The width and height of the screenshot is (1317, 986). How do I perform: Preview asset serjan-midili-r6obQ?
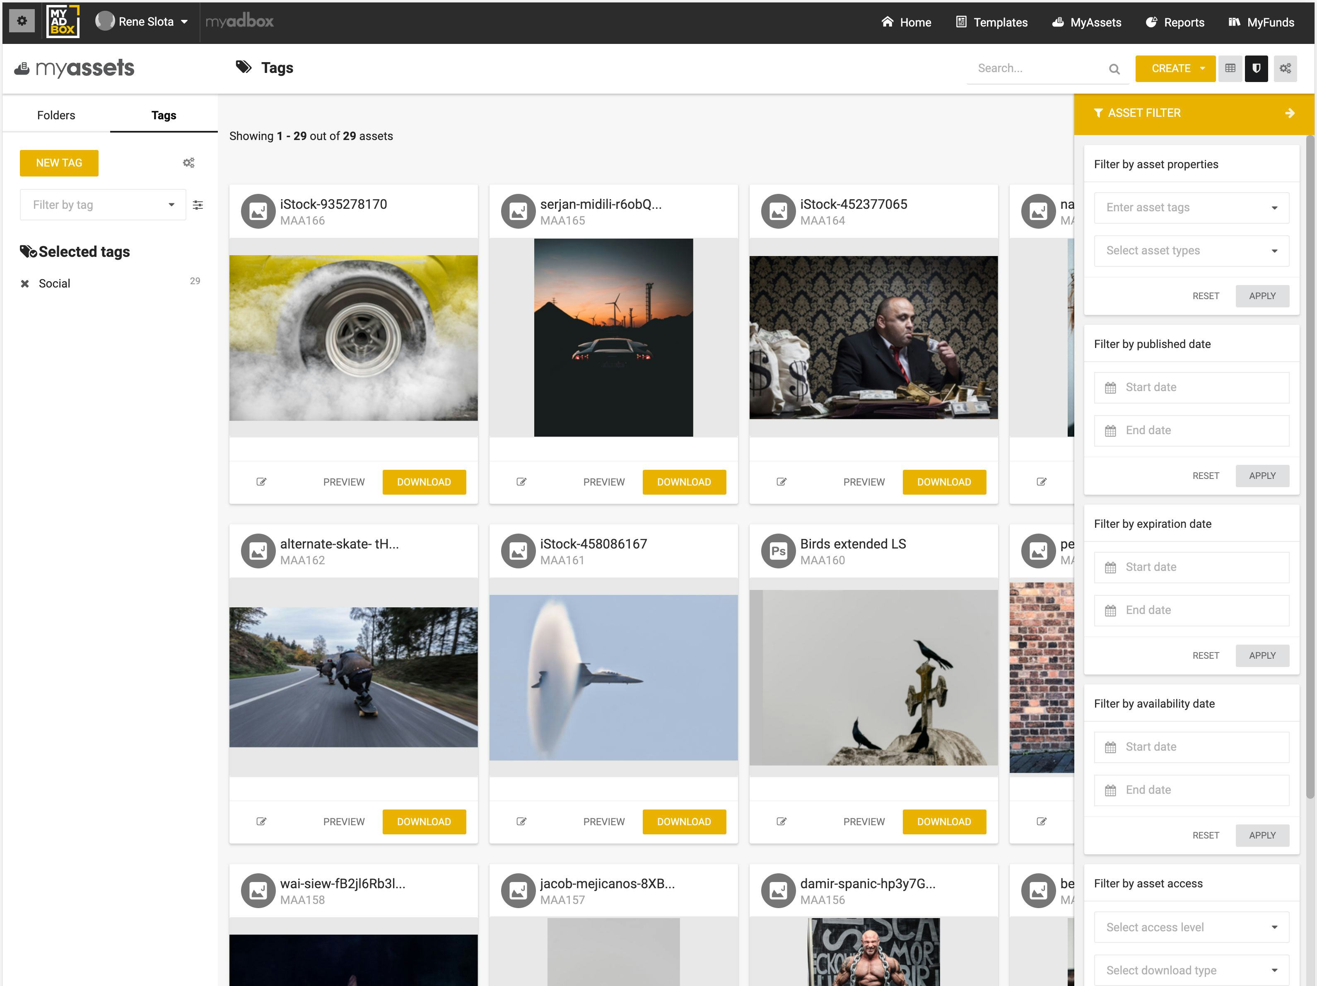coord(604,482)
